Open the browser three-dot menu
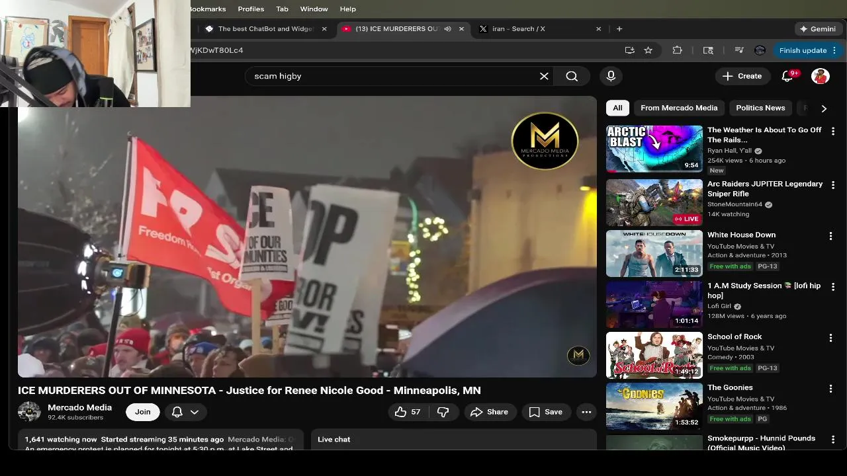847x476 pixels. [x=834, y=50]
